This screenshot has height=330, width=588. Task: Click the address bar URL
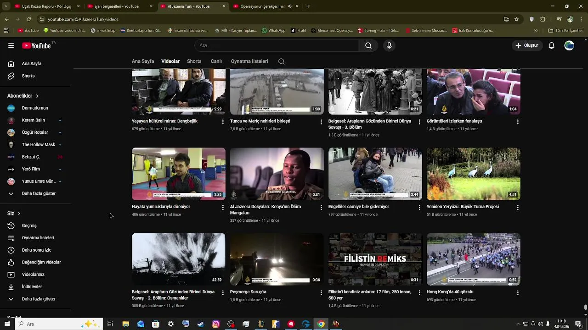click(83, 19)
